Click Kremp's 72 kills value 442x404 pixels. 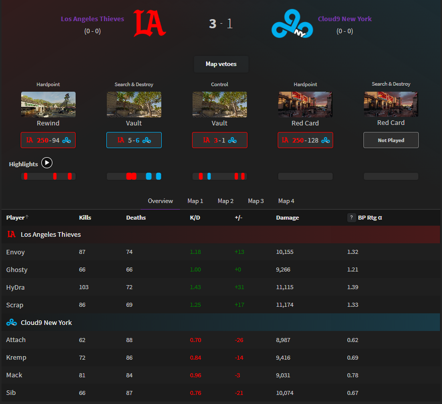pos(82,358)
